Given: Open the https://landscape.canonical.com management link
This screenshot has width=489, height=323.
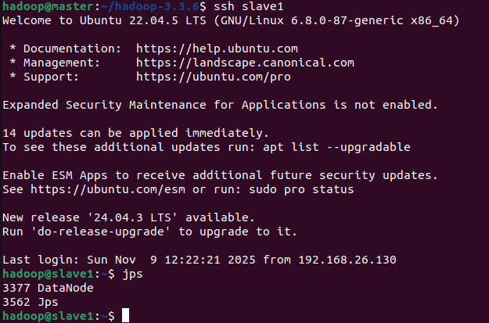Looking at the screenshot, I should click(245, 62).
